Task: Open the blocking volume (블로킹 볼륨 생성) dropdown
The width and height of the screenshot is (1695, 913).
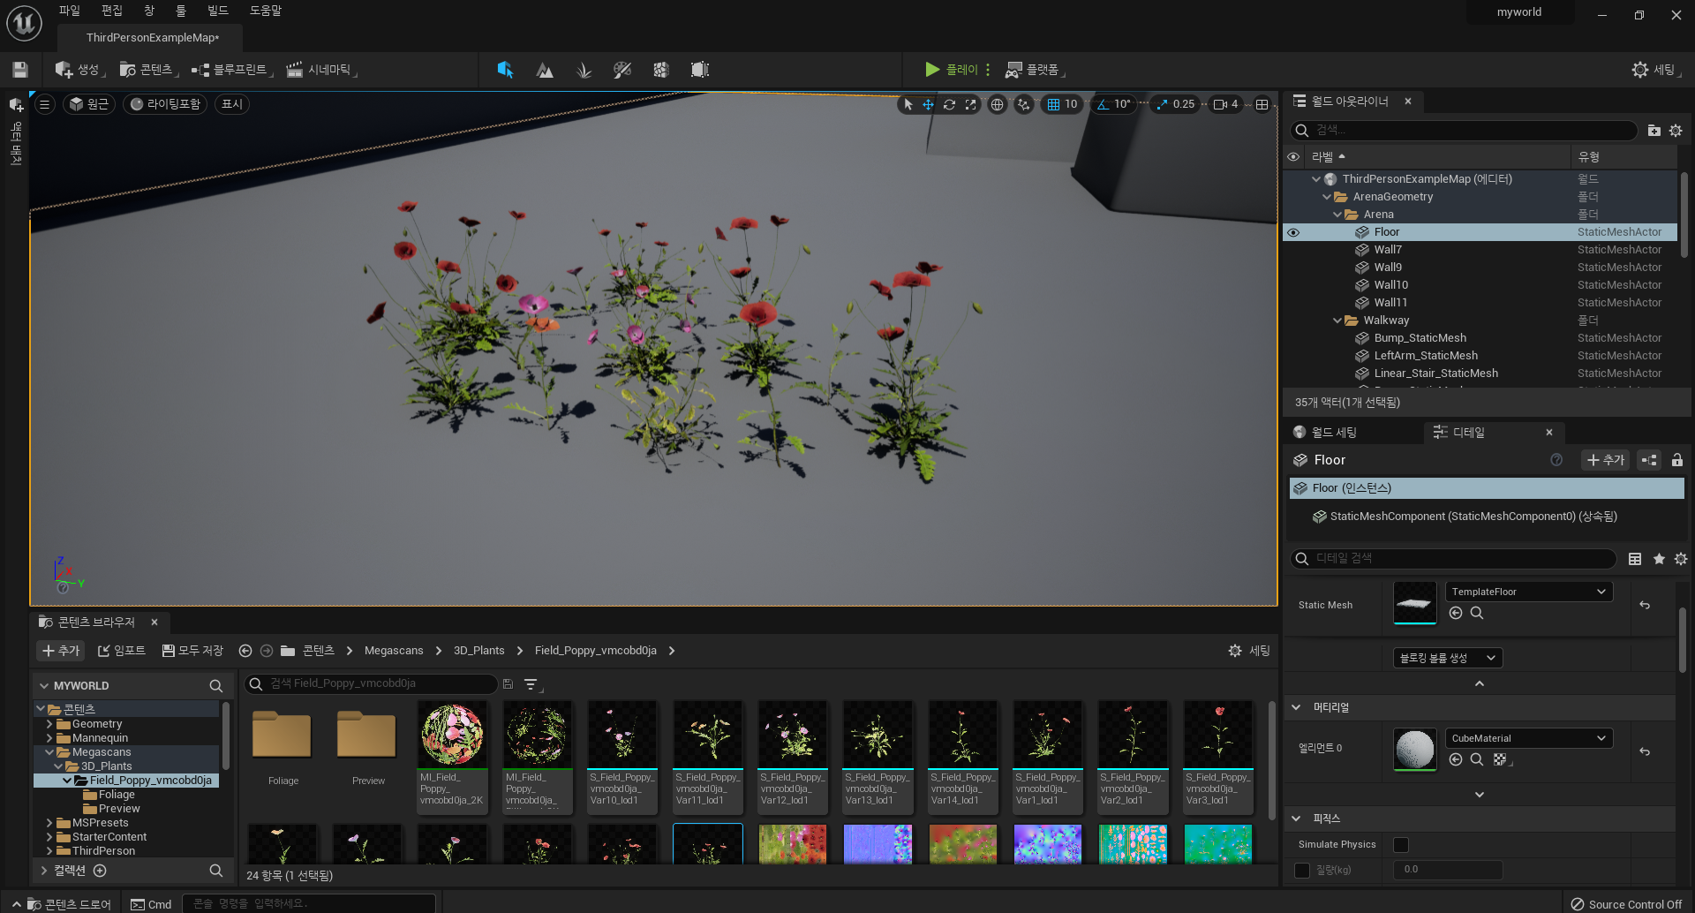Action: click(1448, 658)
